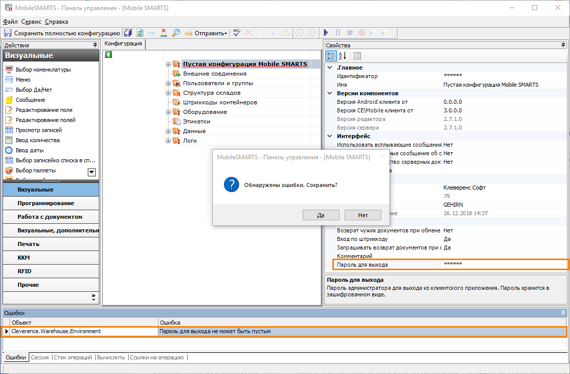Screen dimensions: 570x374
Task: Click the Пользователи и группы folder icon
Action: tap(177, 83)
